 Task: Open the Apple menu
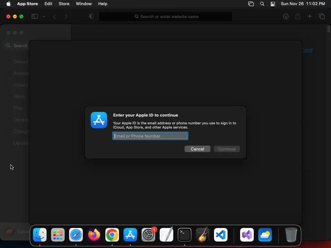[8, 4]
